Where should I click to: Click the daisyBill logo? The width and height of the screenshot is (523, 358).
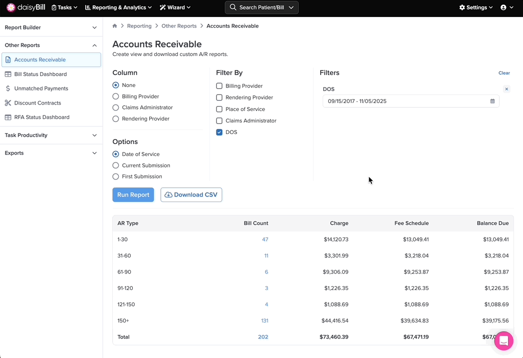(25, 7)
